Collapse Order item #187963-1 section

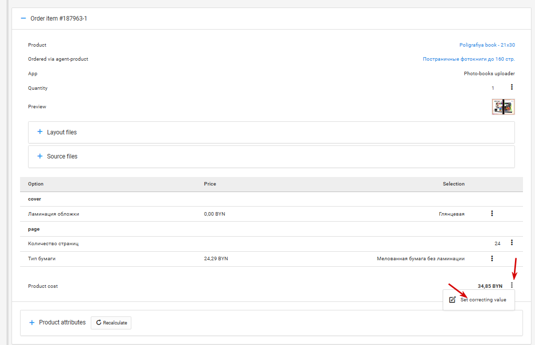click(x=23, y=19)
